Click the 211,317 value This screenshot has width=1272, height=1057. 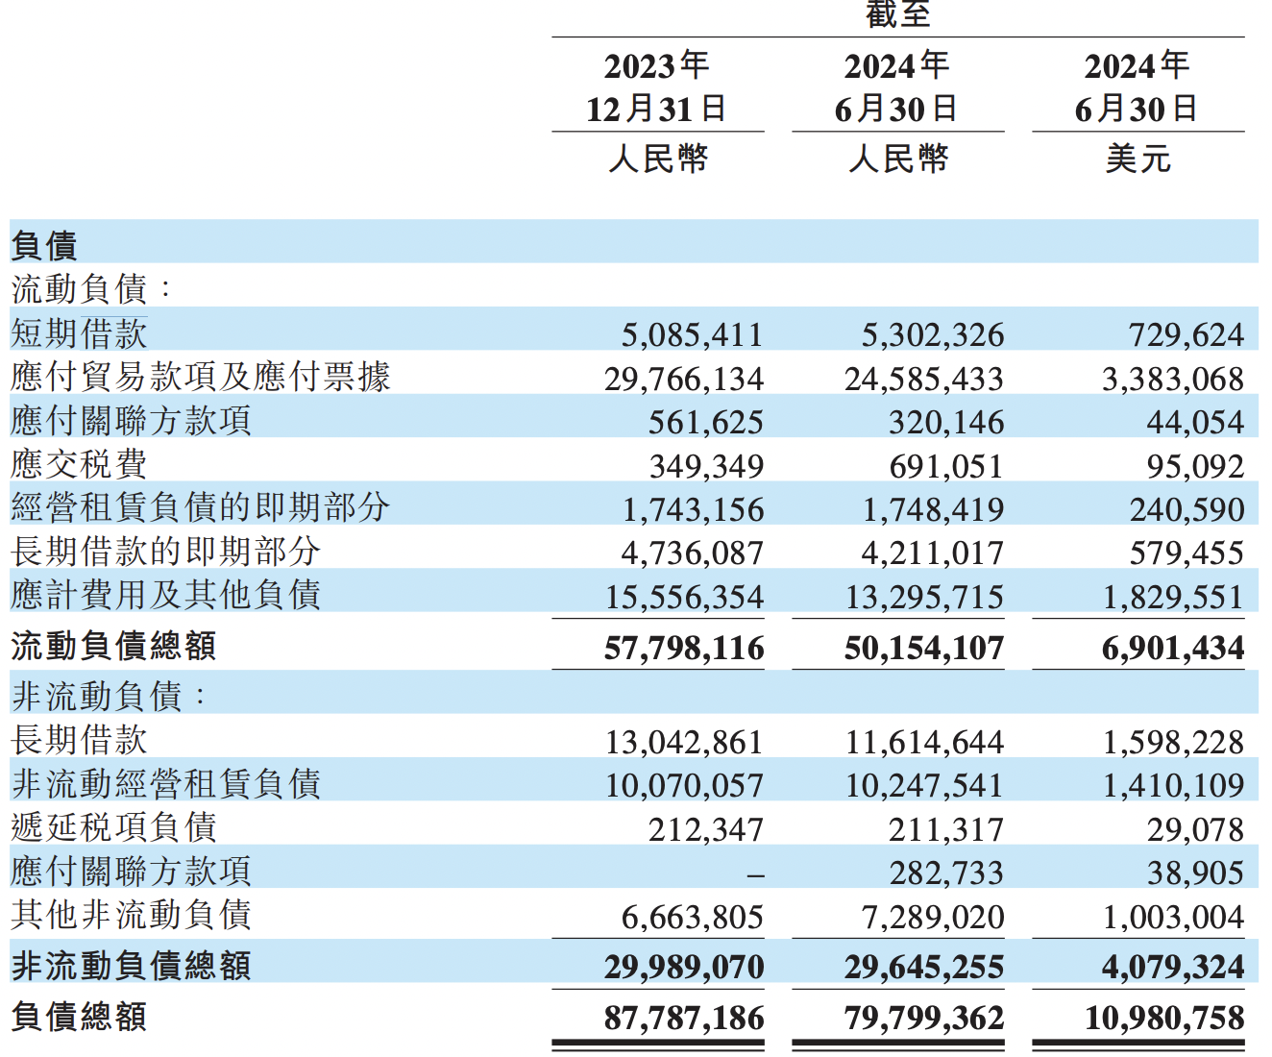pos(946,830)
